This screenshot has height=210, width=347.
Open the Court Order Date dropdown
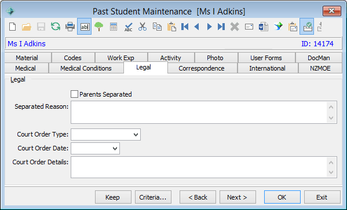point(115,148)
